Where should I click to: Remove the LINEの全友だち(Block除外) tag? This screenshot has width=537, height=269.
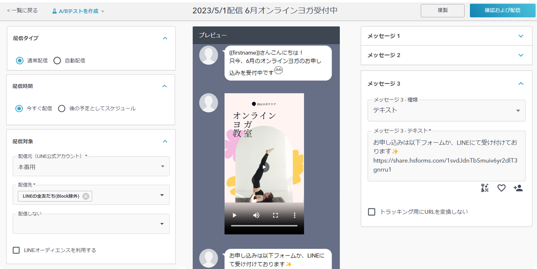pos(86,196)
